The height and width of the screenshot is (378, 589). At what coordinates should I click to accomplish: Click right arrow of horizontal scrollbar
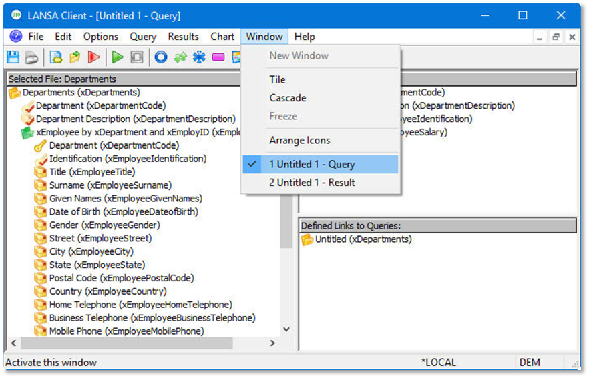(272, 343)
